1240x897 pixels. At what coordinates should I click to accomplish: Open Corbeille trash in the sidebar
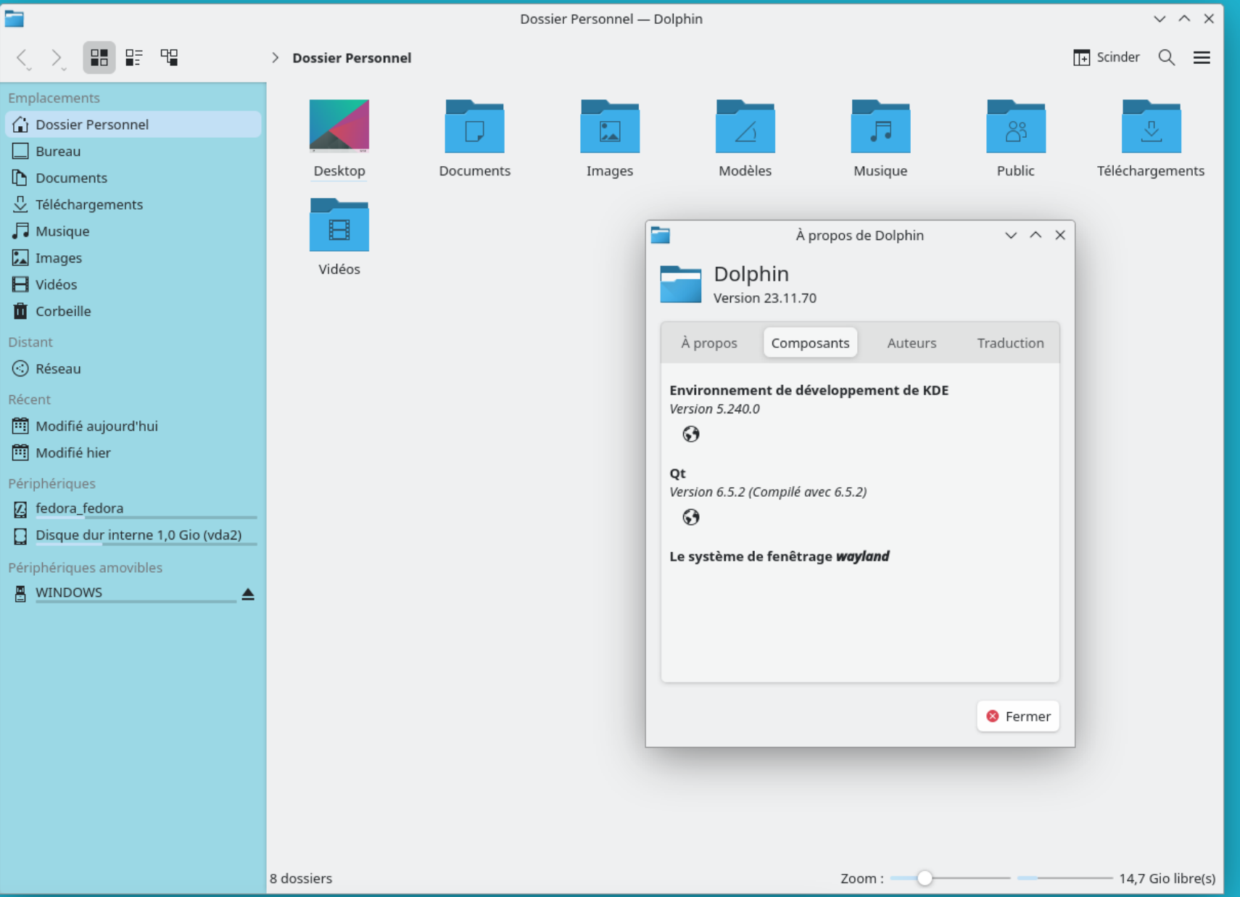coord(133,311)
